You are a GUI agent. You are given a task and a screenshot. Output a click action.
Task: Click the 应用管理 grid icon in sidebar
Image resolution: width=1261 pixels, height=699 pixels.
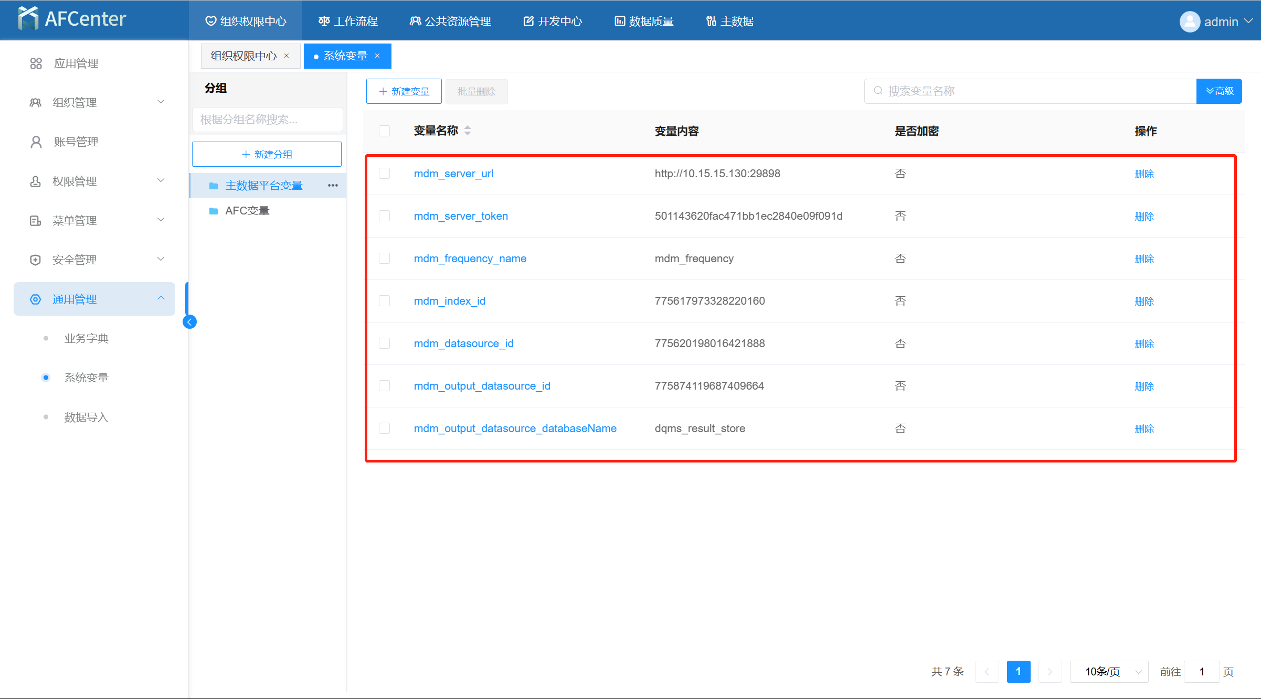(36, 63)
